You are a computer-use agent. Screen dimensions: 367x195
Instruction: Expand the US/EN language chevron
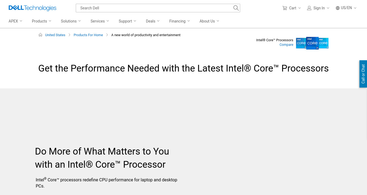tap(355, 8)
